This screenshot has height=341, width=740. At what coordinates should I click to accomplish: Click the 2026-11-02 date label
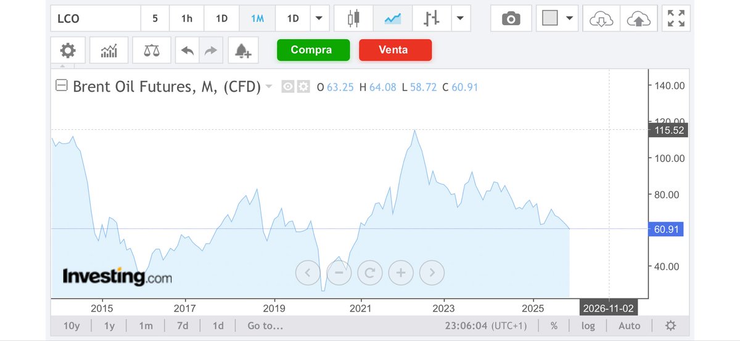click(609, 307)
